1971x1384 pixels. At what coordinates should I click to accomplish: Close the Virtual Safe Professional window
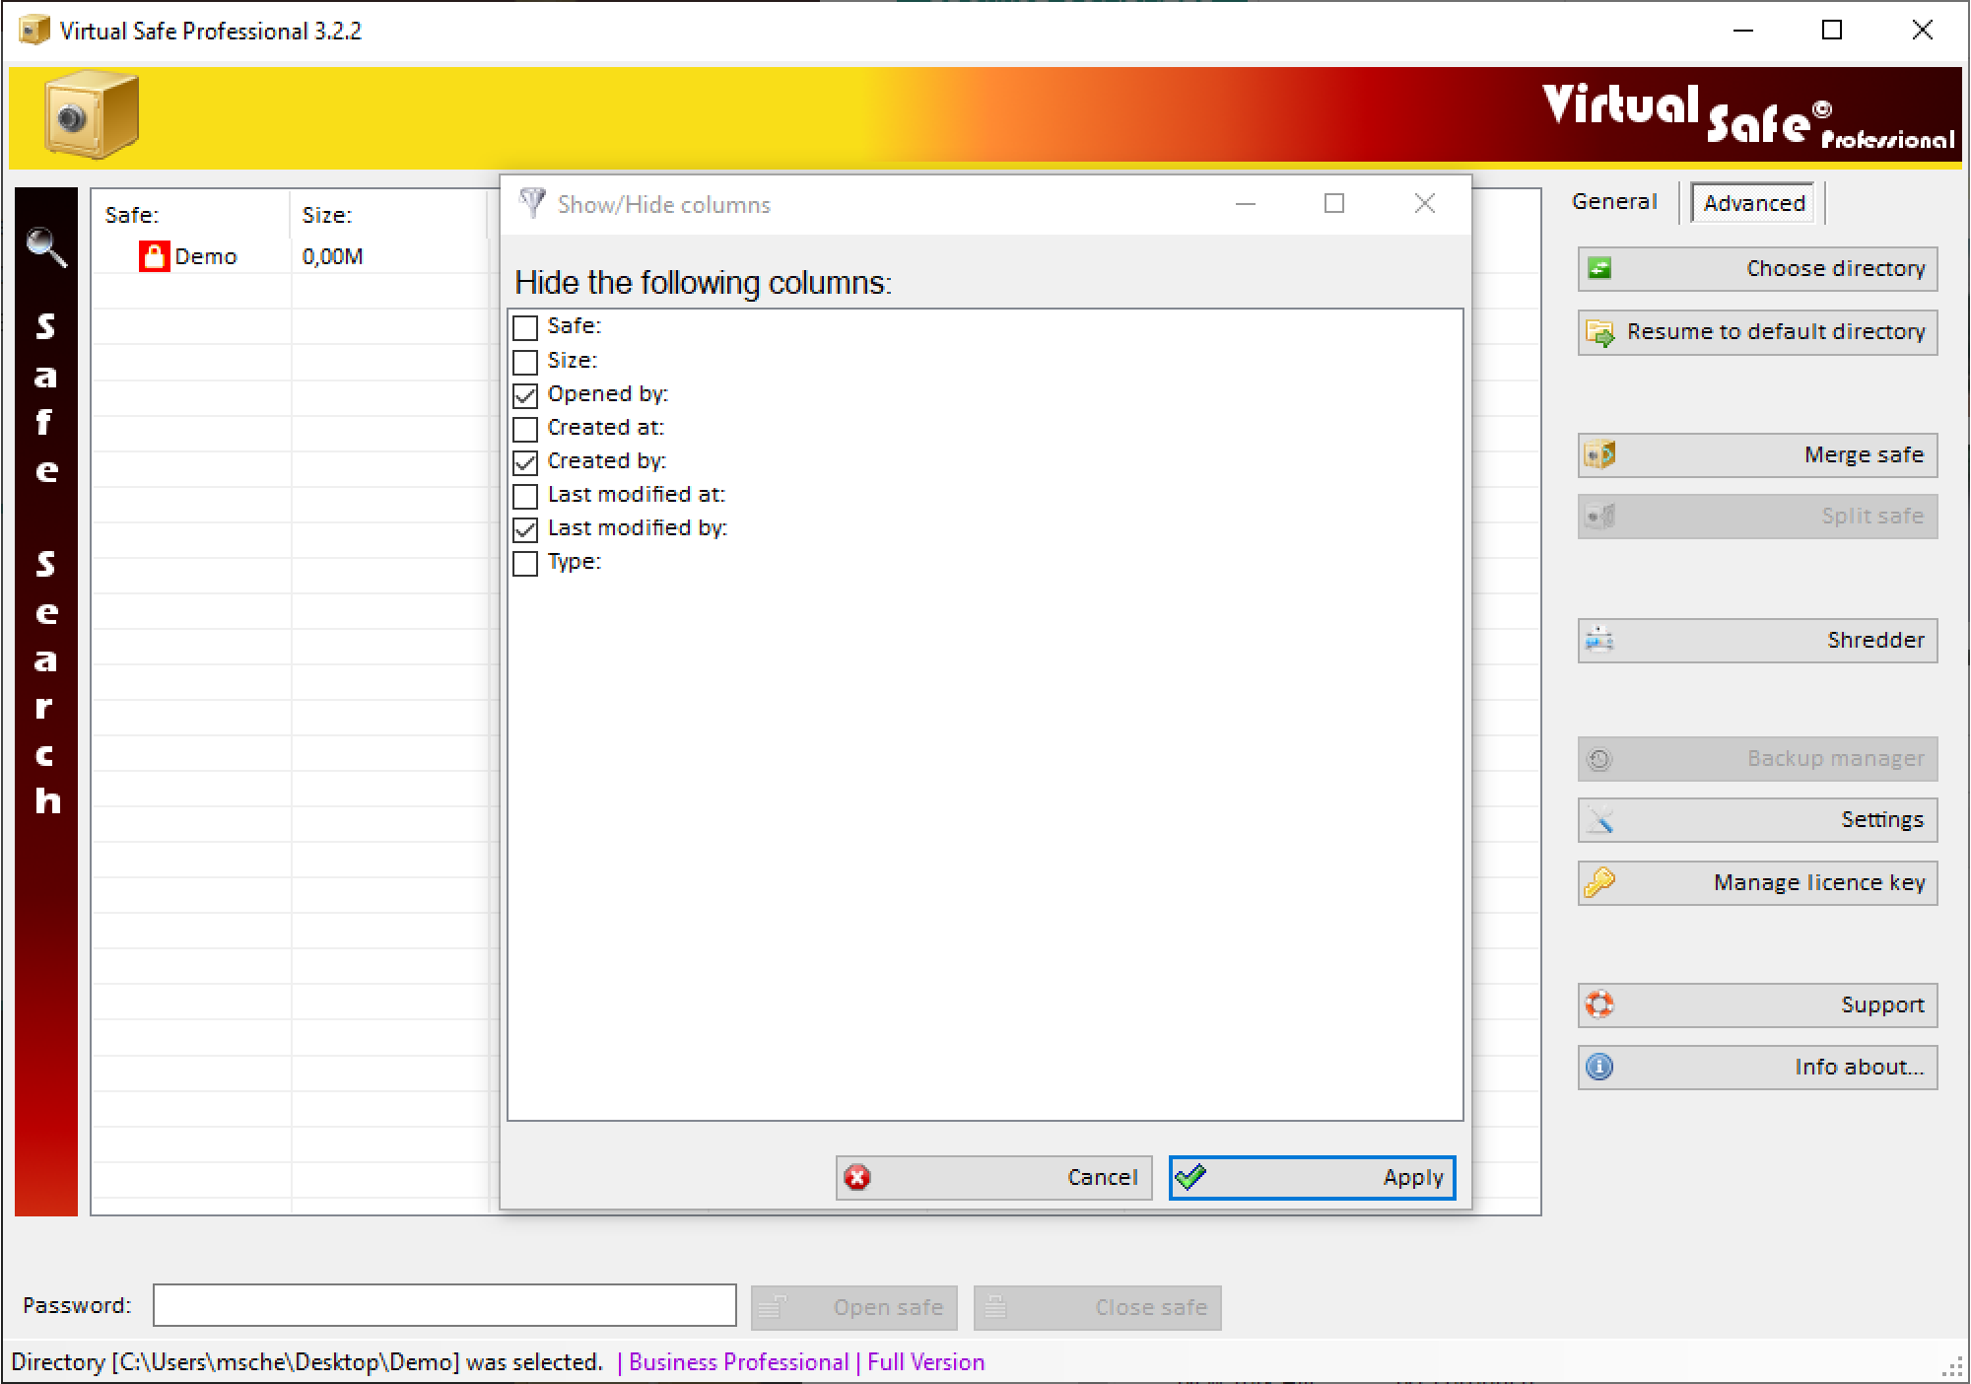point(1922,30)
